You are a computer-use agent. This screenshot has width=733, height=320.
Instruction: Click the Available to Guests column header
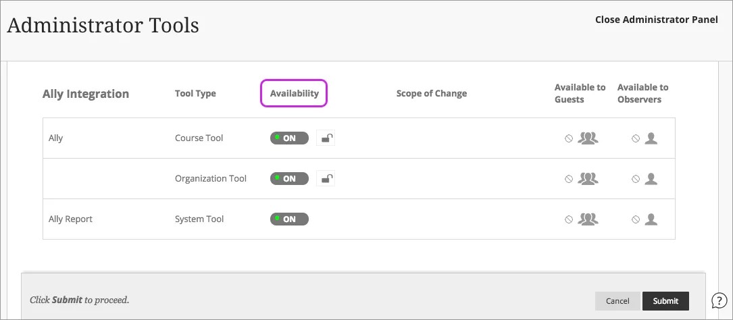[x=580, y=93]
